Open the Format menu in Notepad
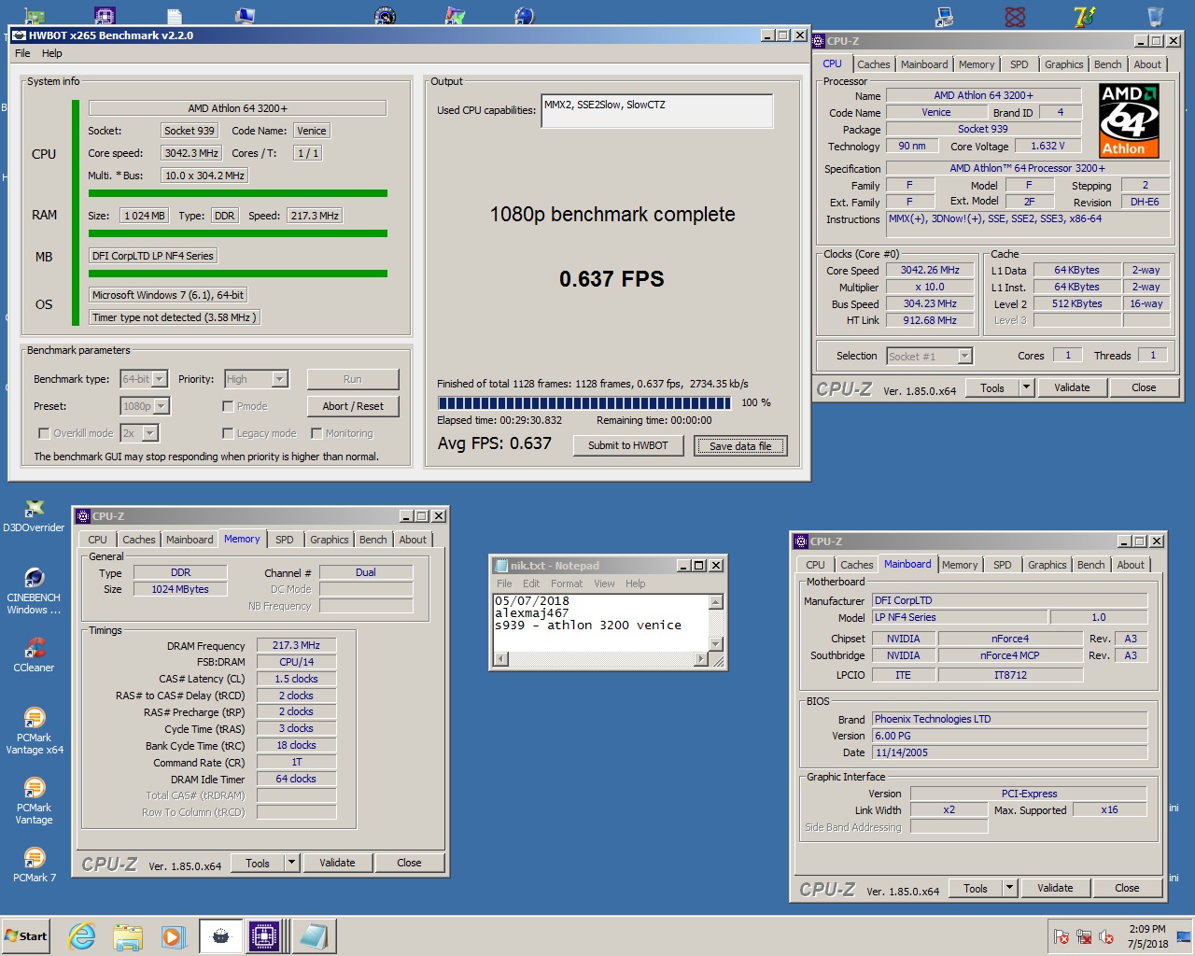 point(567,583)
